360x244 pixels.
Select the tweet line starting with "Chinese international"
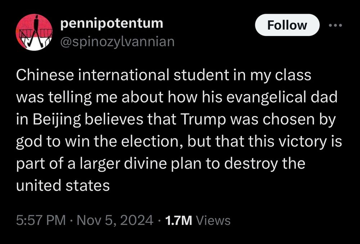point(164,75)
